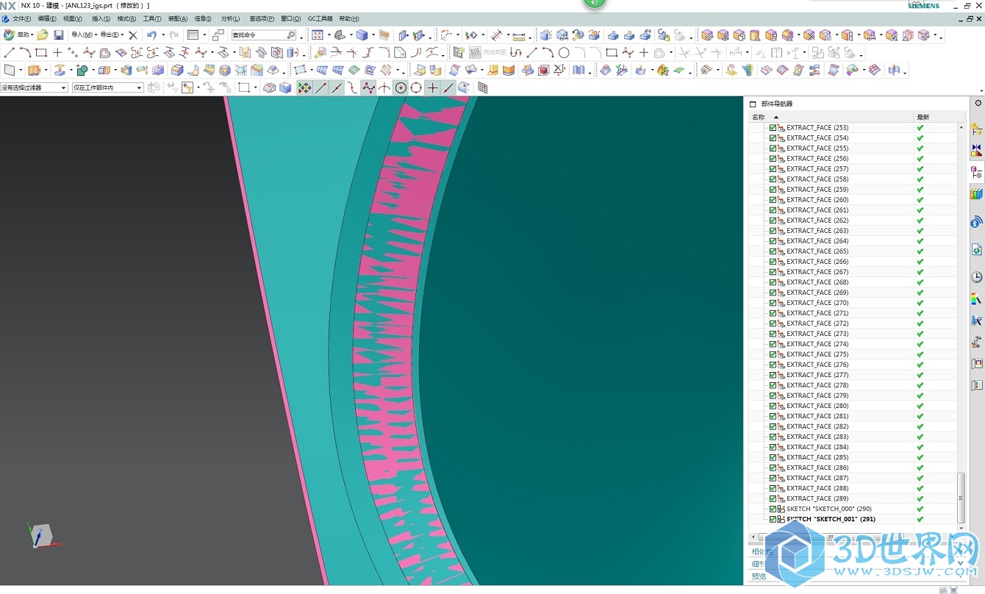Open the selection filter dropdown 没有选择过滤器
This screenshot has width=985, height=594.
tap(34, 87)
